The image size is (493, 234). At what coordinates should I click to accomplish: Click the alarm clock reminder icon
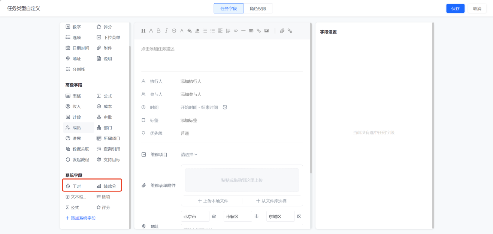pyautogui.click(x=225, y=107)
